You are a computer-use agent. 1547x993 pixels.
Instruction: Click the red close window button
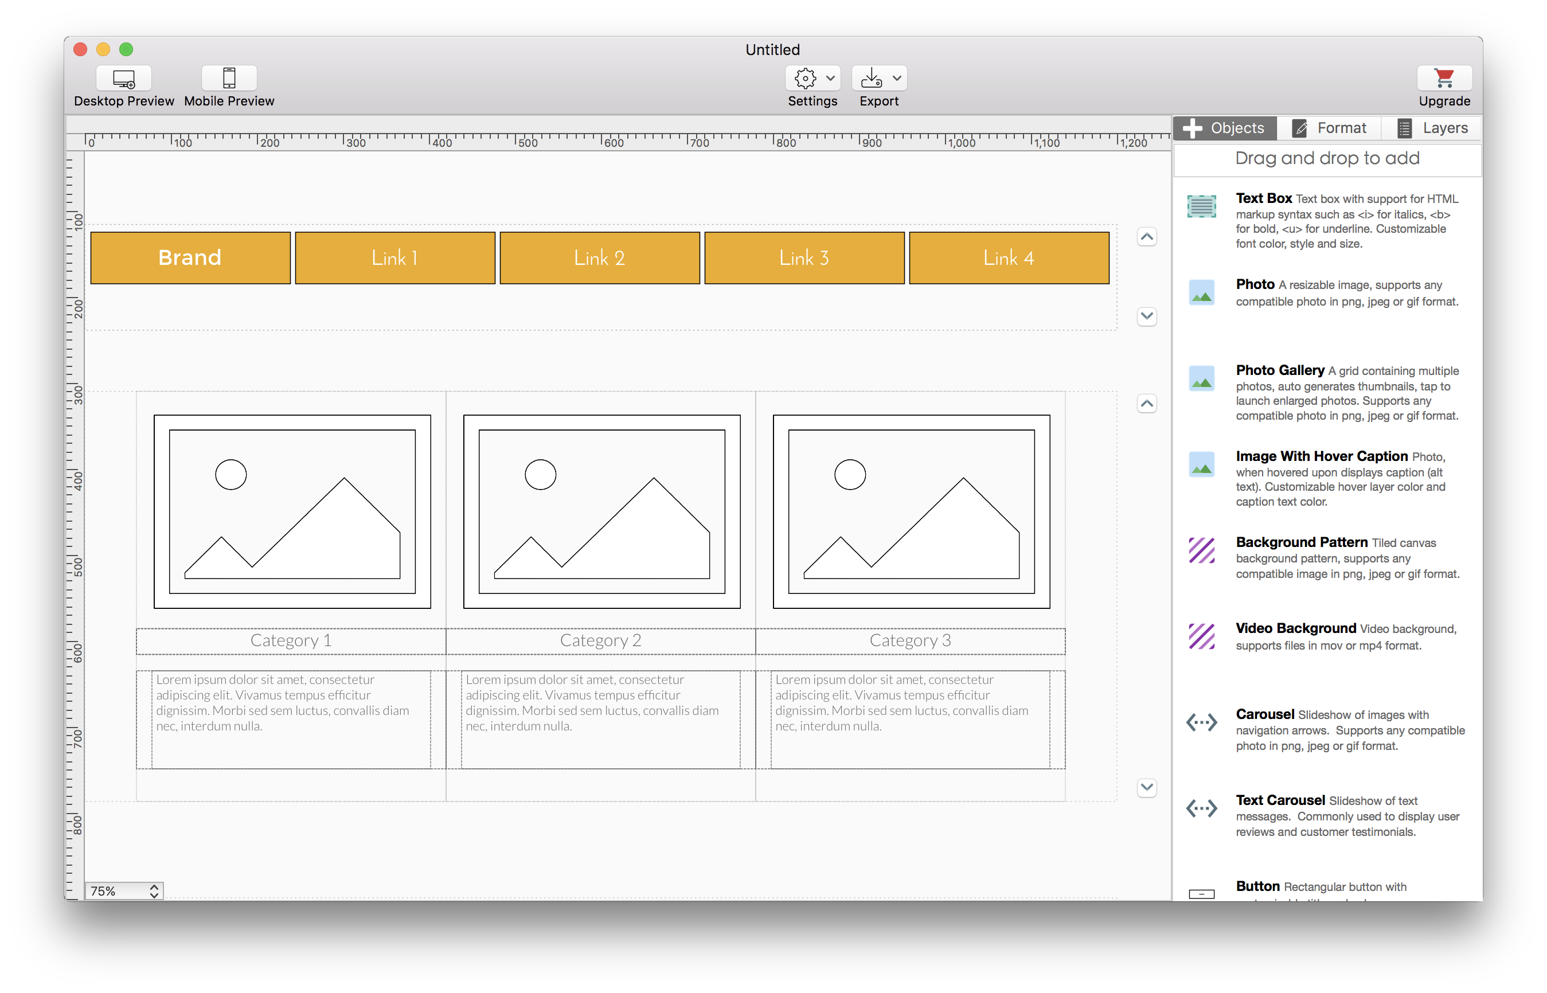click(81, 49)
